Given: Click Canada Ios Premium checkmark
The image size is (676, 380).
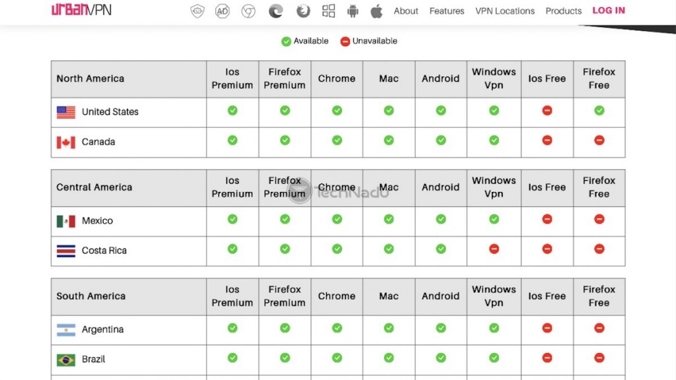Looking at the screenshot, I should point(232,141).
